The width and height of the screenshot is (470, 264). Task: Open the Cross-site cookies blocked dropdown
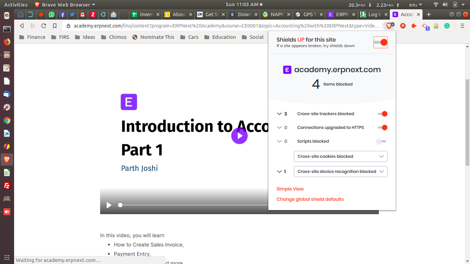pyautogui.click(x=341, y=156)
